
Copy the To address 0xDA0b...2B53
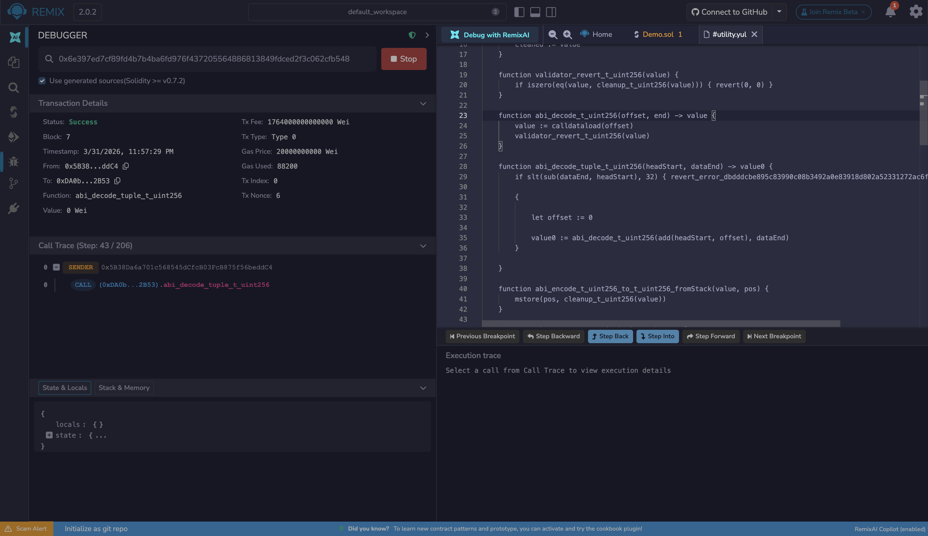pos(117,181)
